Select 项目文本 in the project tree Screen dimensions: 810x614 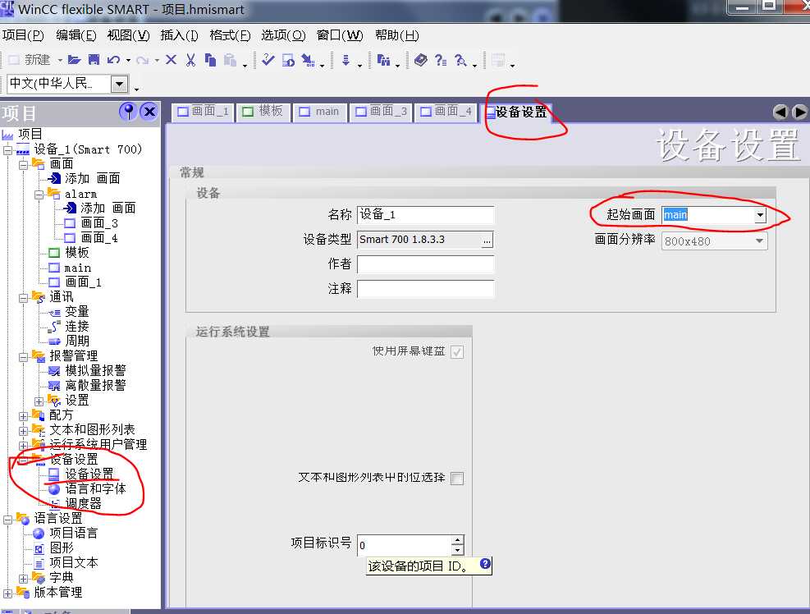click(73, 563)
